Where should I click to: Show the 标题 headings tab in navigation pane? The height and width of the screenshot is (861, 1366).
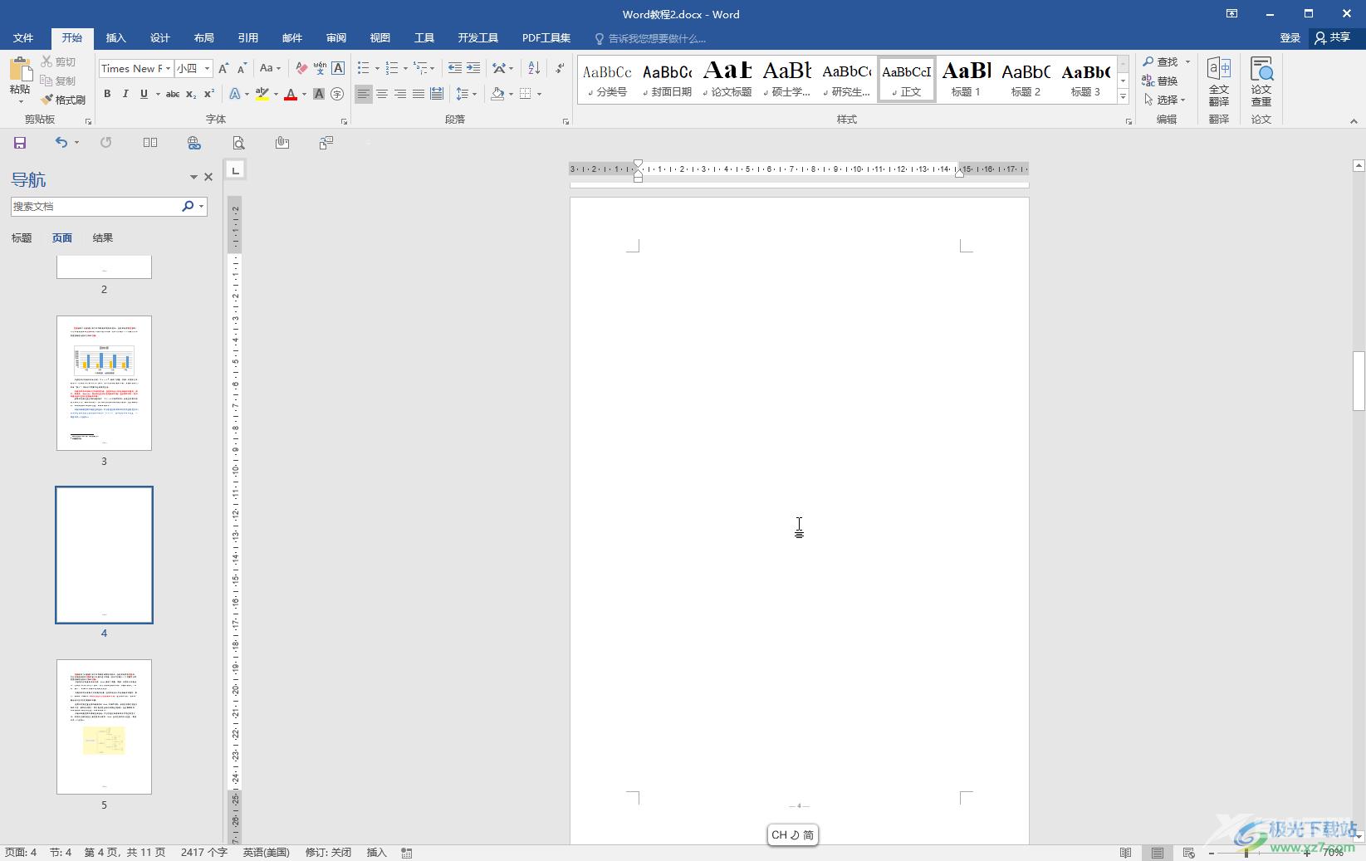22,238
